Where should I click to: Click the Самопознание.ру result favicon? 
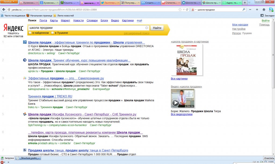(25, 78)
